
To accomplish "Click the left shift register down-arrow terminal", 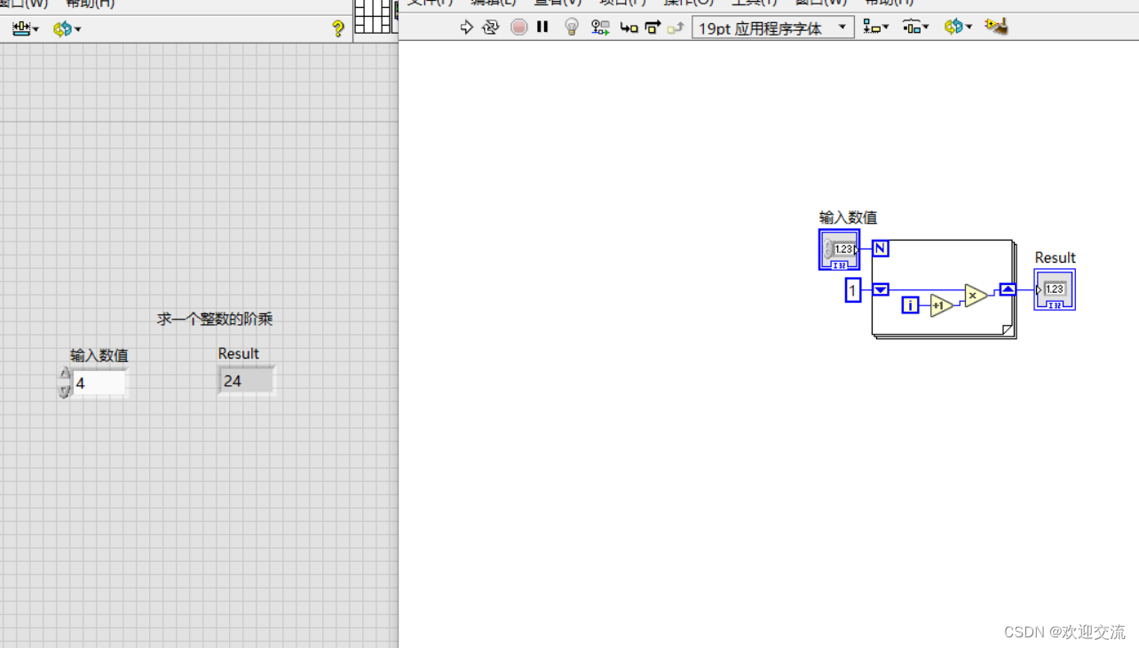I will coord(881,289).
